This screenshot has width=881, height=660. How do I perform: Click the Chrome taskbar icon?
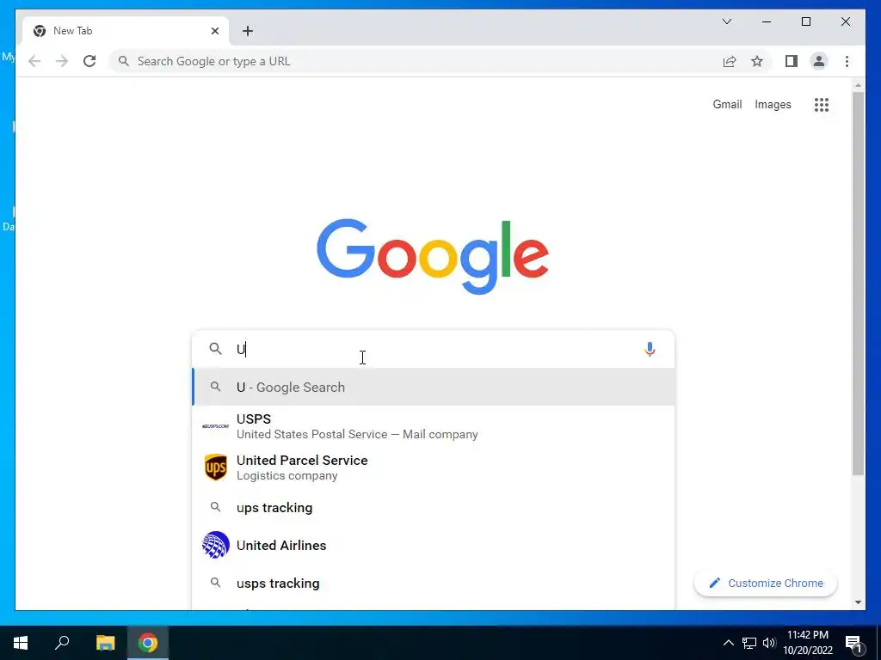coord(148,643)
